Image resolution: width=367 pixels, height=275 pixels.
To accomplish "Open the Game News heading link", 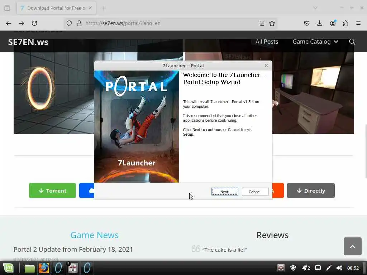I will [x=94, y=235].
